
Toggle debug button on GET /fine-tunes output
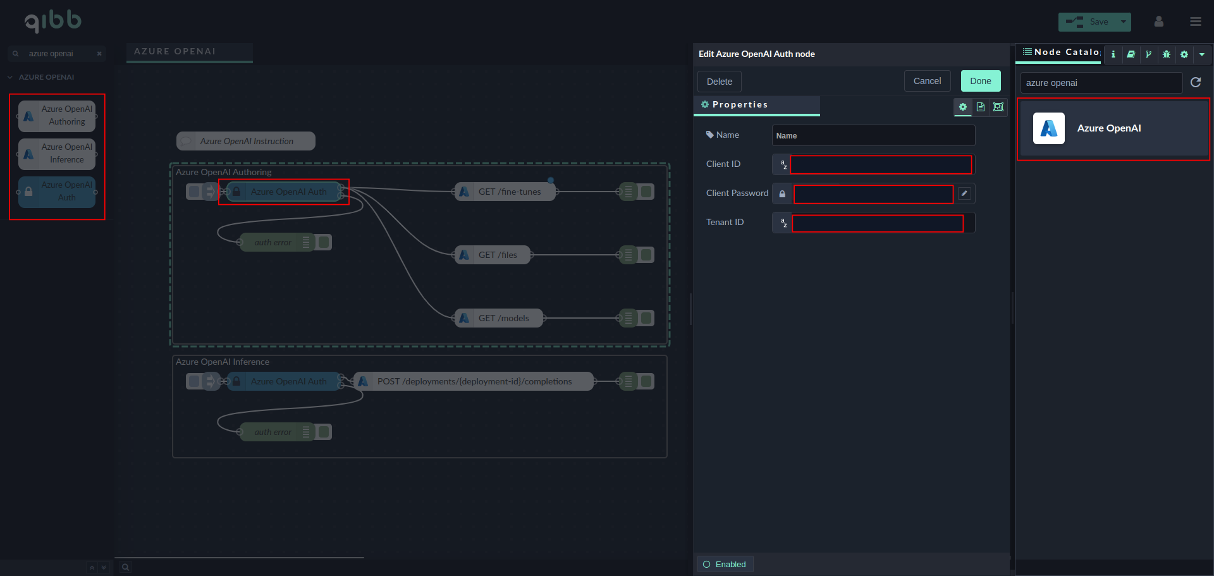pyautogui.click(x=646, y=192)
